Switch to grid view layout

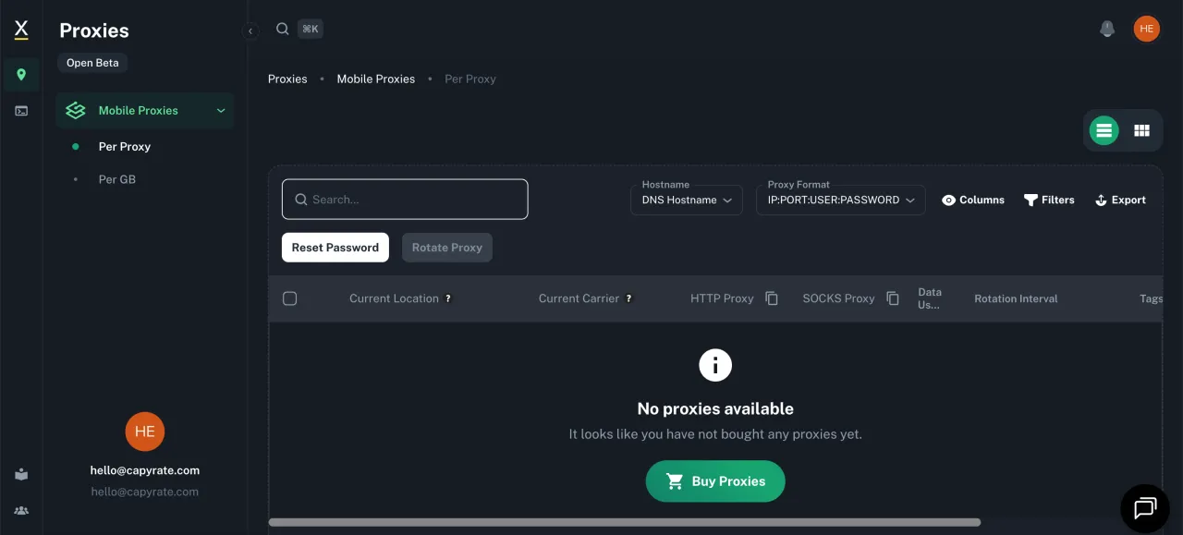click(1141, 131)
